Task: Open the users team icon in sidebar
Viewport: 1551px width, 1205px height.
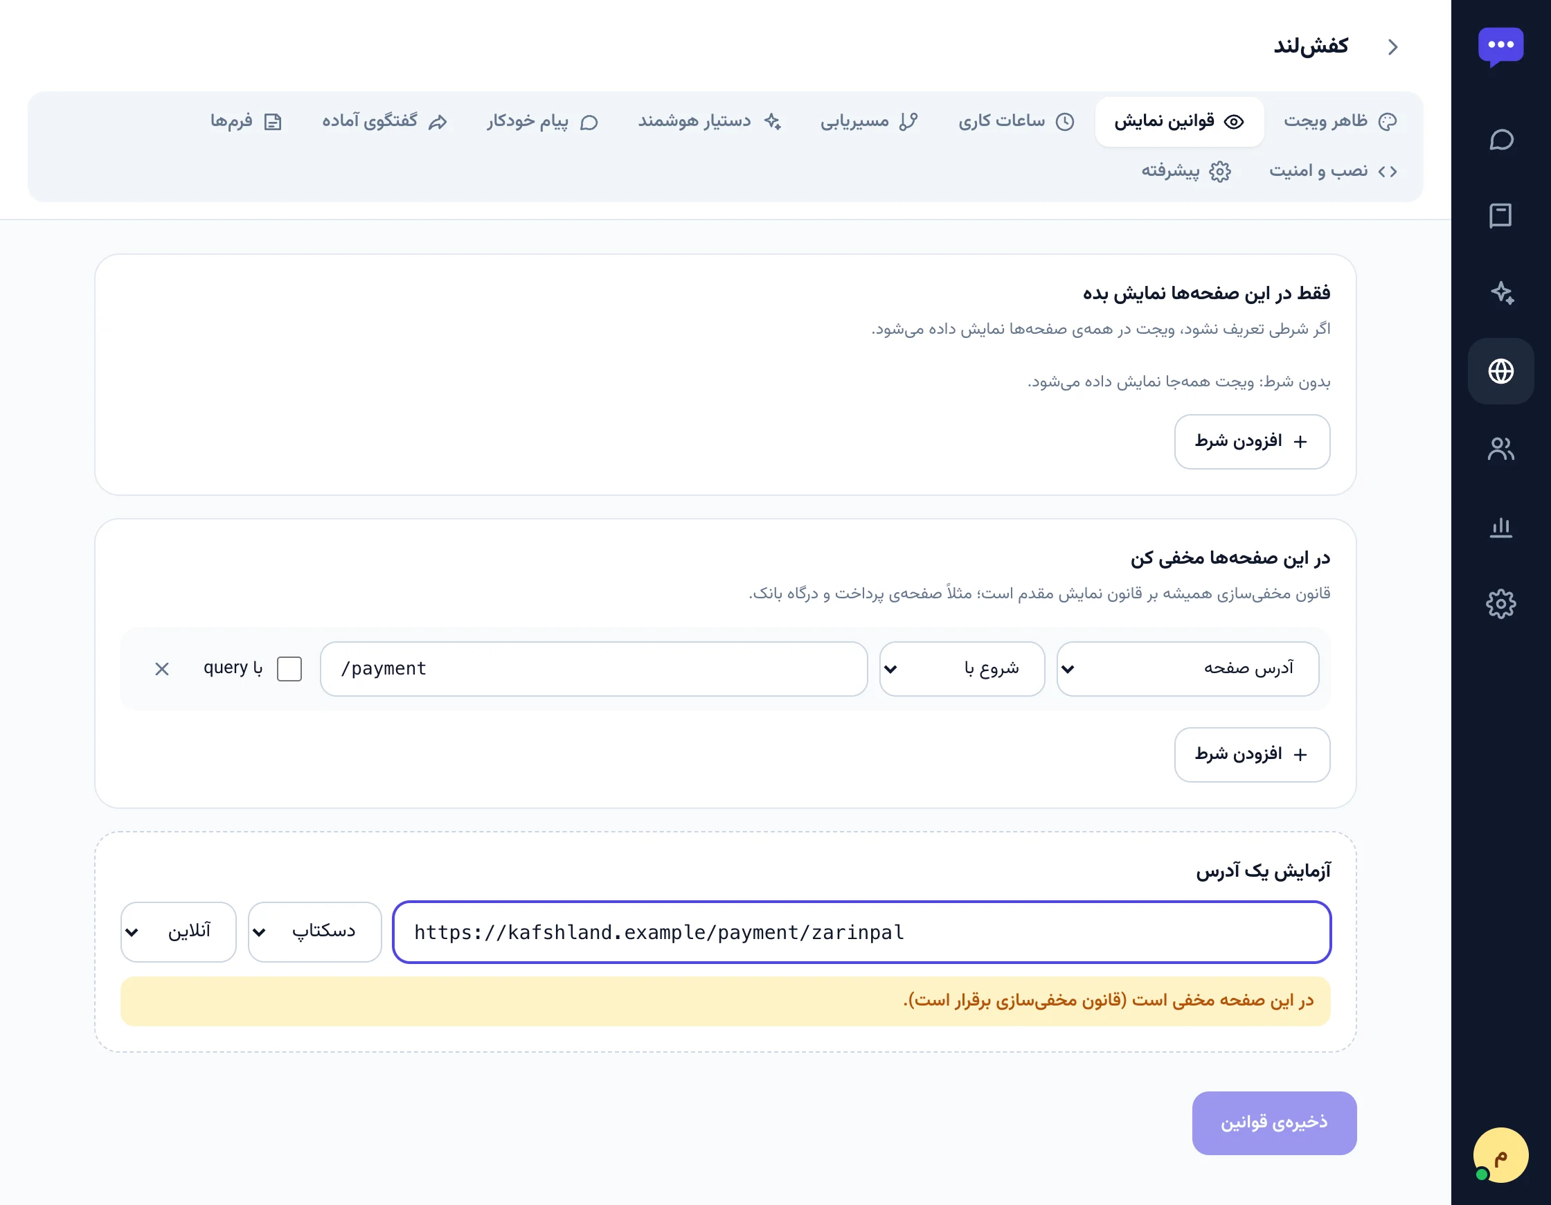Action: [1500, 448]
